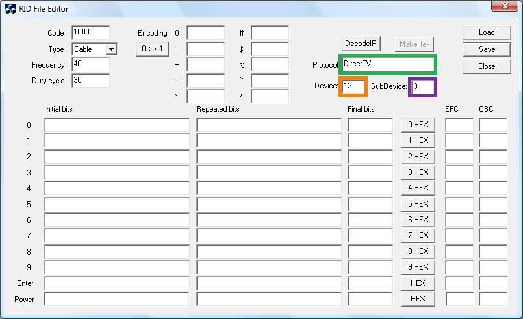
Task: Close the window using the red X
Action: [505, 7]
